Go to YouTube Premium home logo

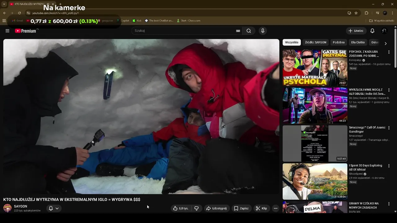(25, 31)
